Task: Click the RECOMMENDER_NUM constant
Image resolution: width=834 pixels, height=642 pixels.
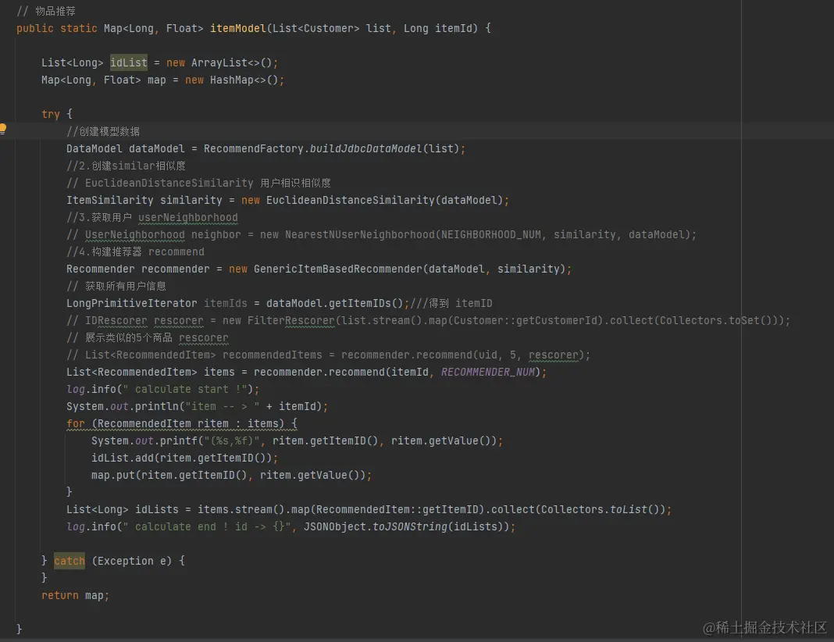Action: 488,372
